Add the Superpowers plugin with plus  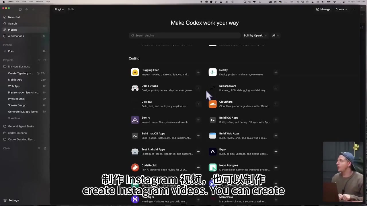pos(276,88)
